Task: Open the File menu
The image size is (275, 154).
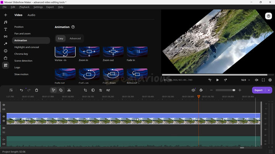Action: 5,7
